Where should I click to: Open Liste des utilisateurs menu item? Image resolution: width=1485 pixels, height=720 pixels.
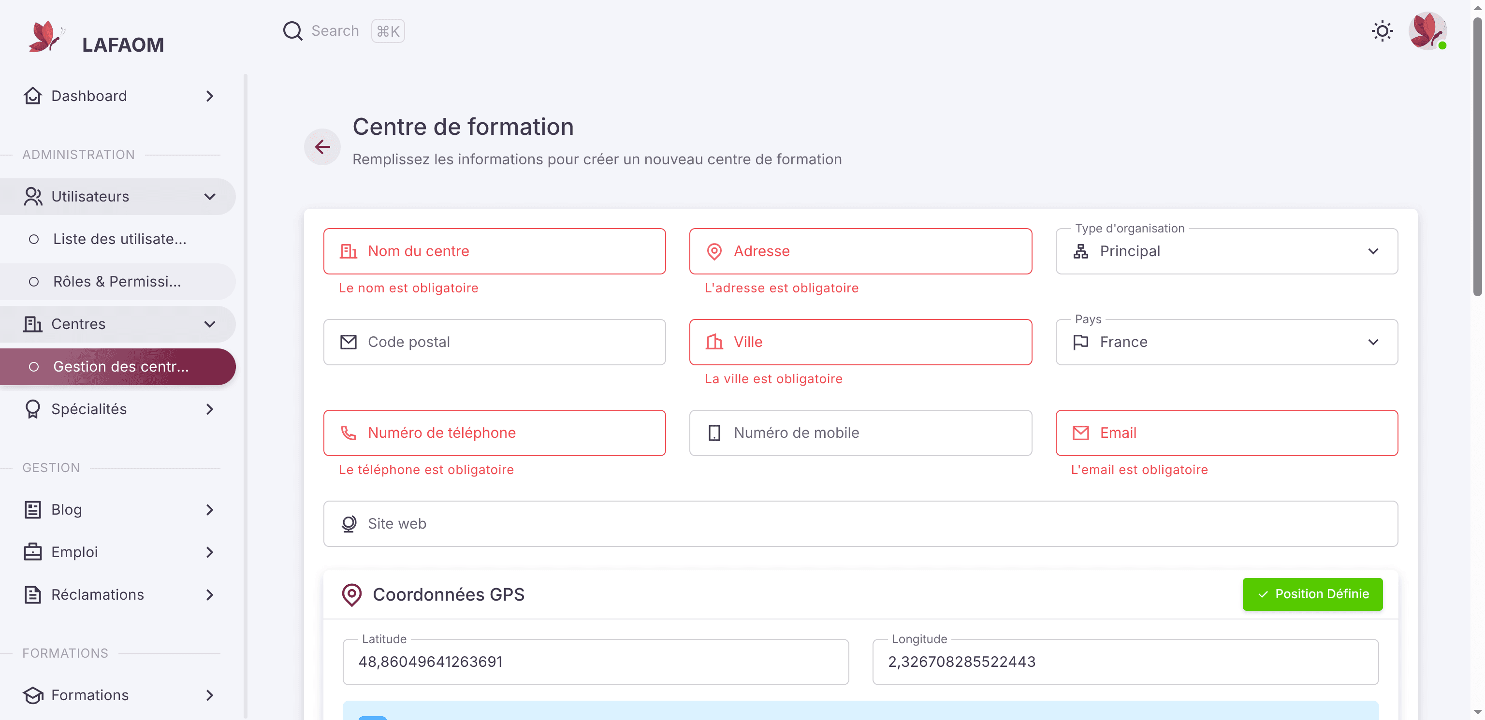click(x=117, y=239)
